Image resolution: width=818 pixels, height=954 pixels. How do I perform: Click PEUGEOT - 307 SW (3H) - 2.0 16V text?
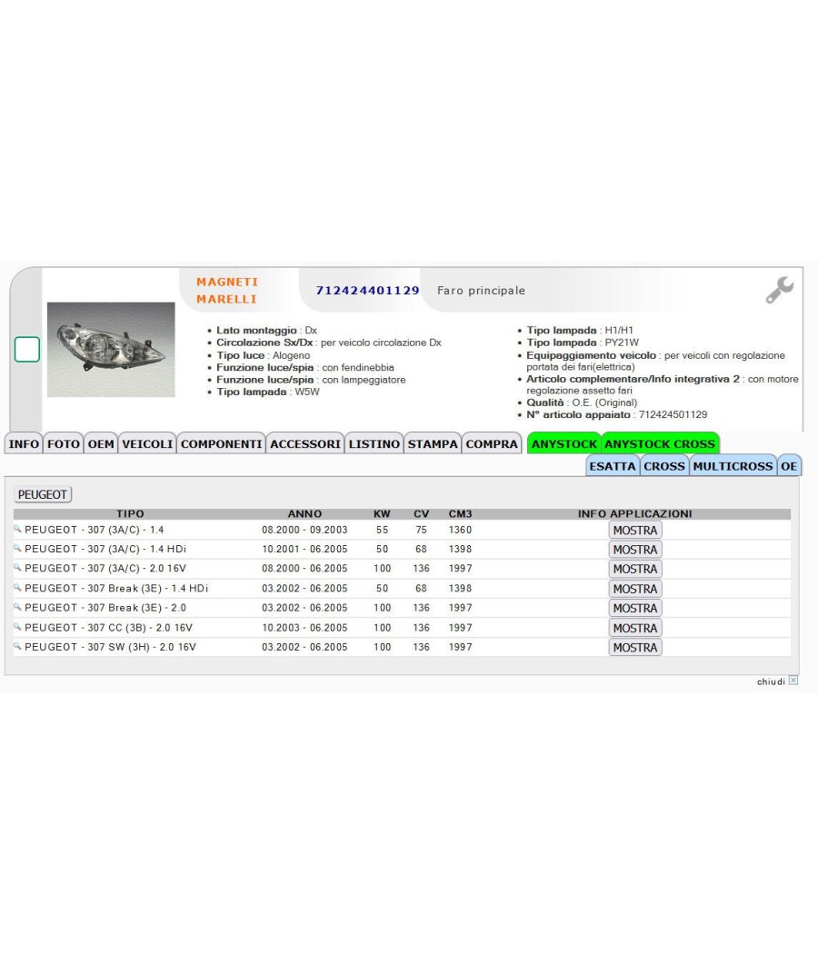110,647
